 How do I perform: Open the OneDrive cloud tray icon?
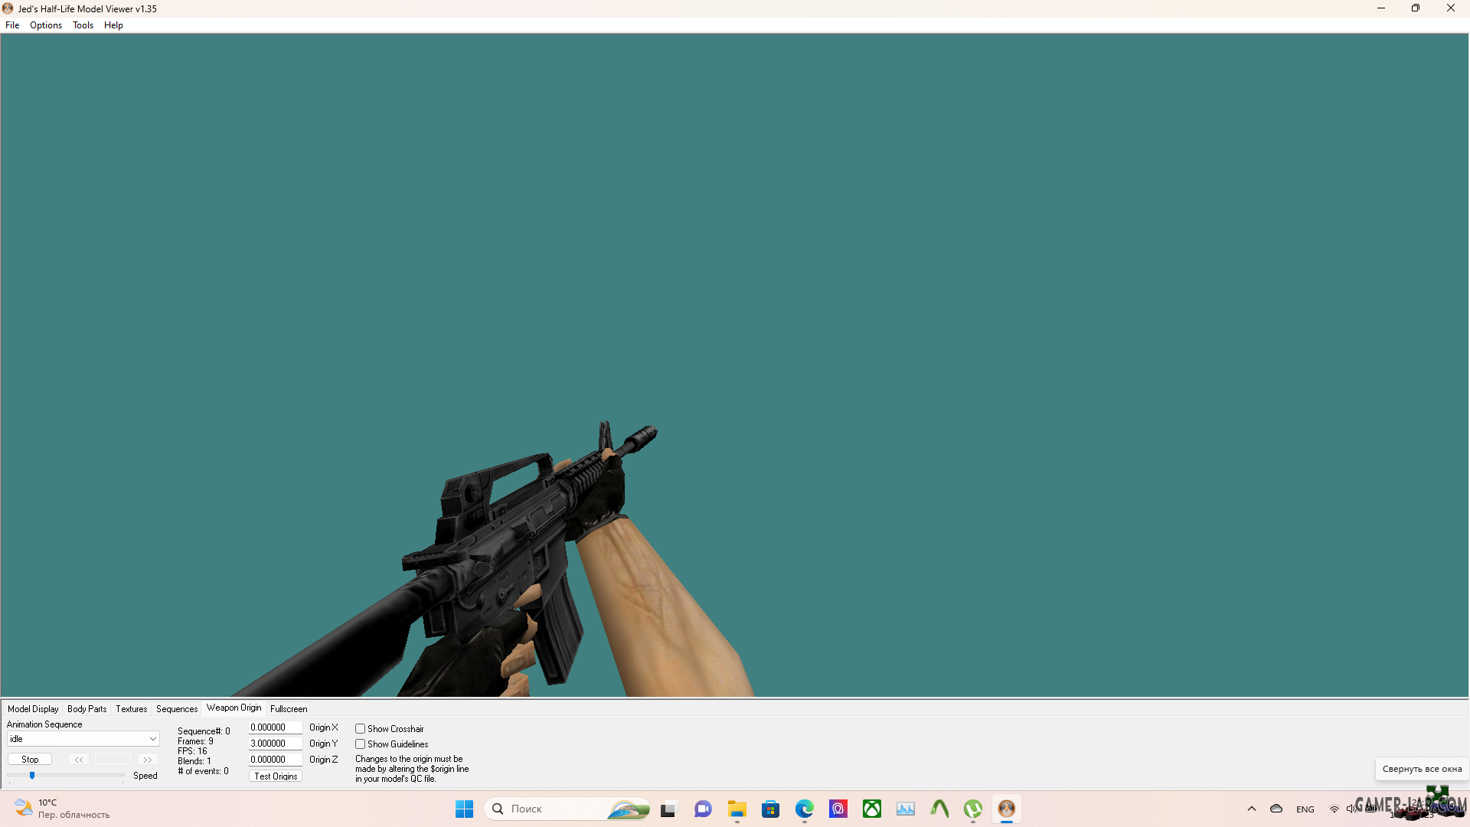point(1276,809)
